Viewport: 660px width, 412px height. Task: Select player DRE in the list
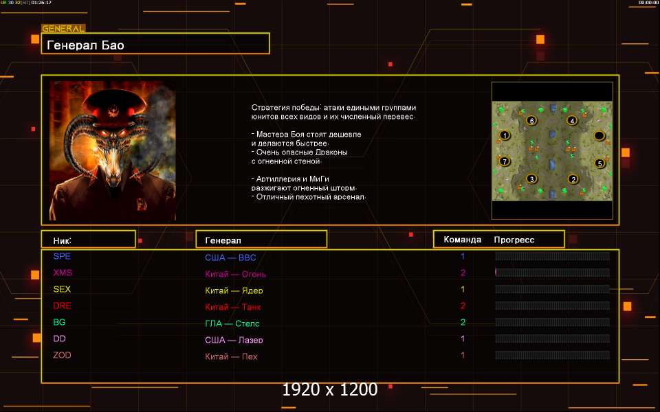(62, 306)
